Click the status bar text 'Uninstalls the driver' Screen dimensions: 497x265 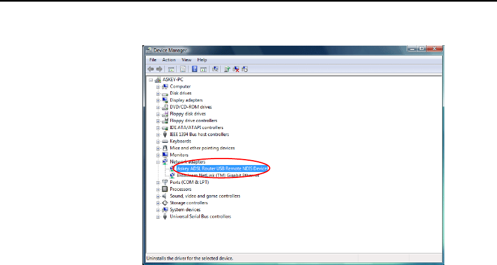click(x=190, y=259)
